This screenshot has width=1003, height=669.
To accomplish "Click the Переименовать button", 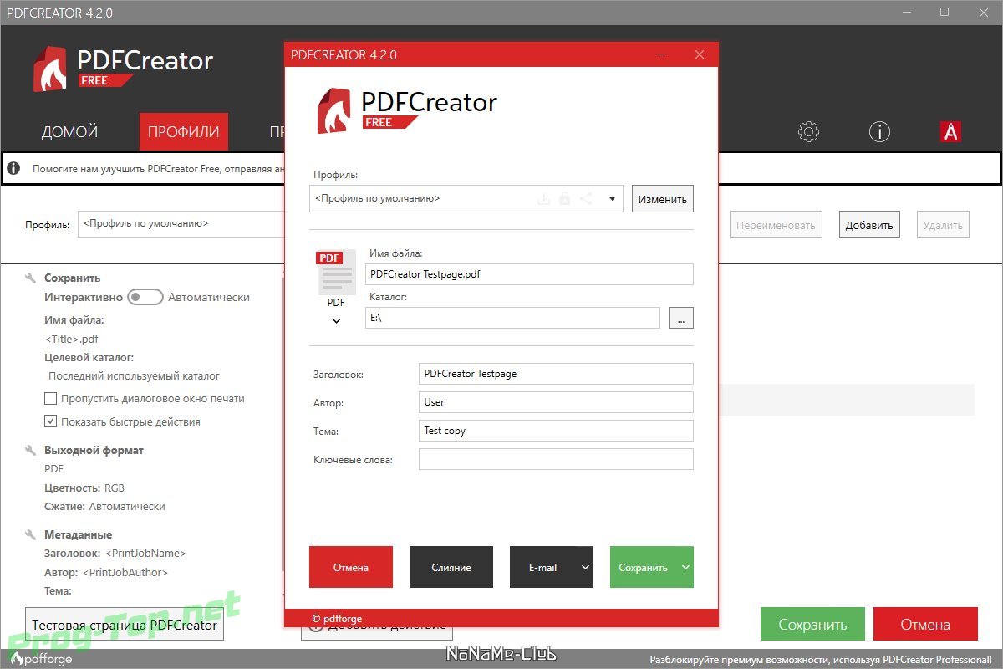I will coord(776,225).
